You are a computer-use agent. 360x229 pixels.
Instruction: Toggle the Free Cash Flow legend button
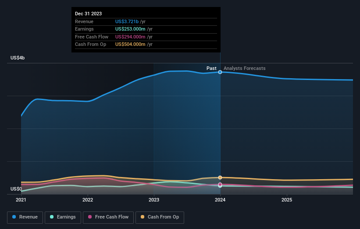(108, 217)
